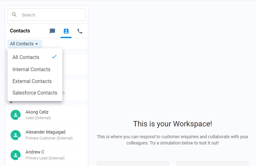Click the search magnifier icon
Screen dimensions: 256x166
point(14,15)
